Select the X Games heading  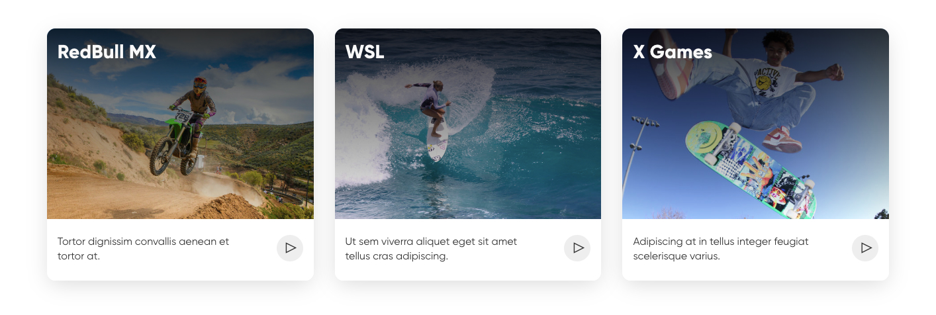(x=673, y=52)
